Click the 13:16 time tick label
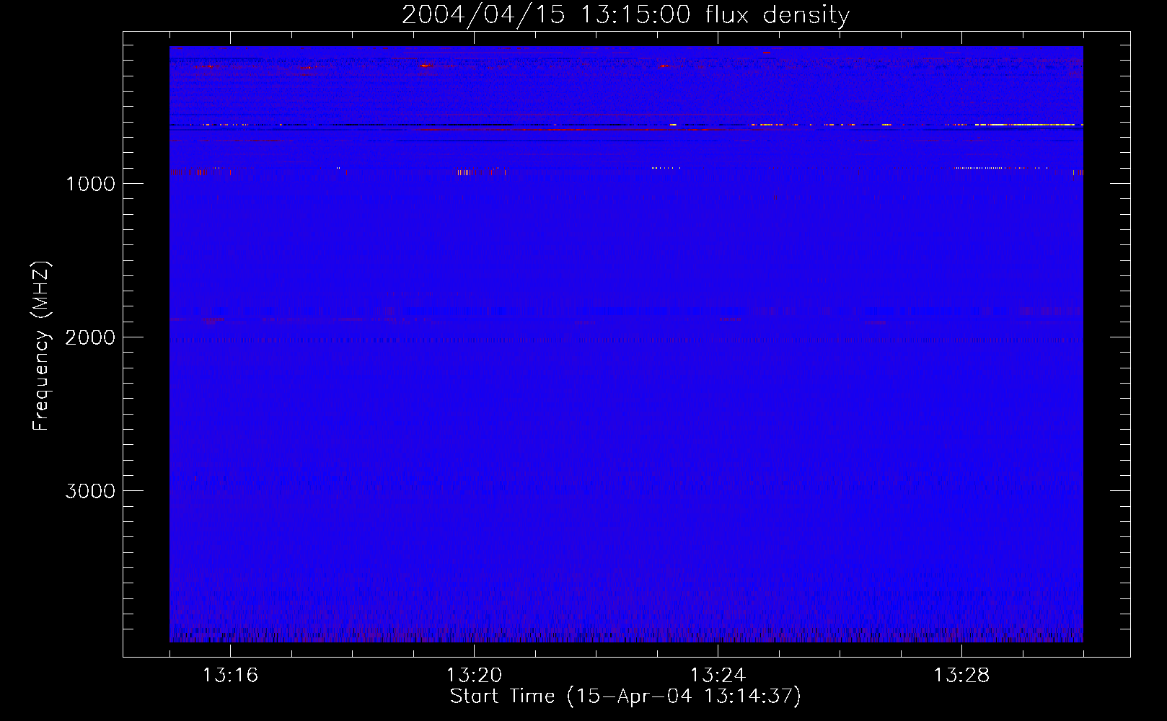 click(x=230, y=675)
